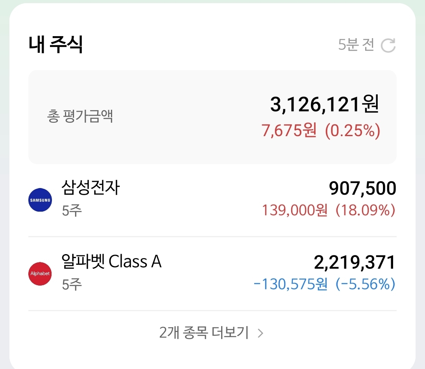The image size is (425, 369).
Task: Open the 2개 종목 더보기 link
Action: (204, 333)
